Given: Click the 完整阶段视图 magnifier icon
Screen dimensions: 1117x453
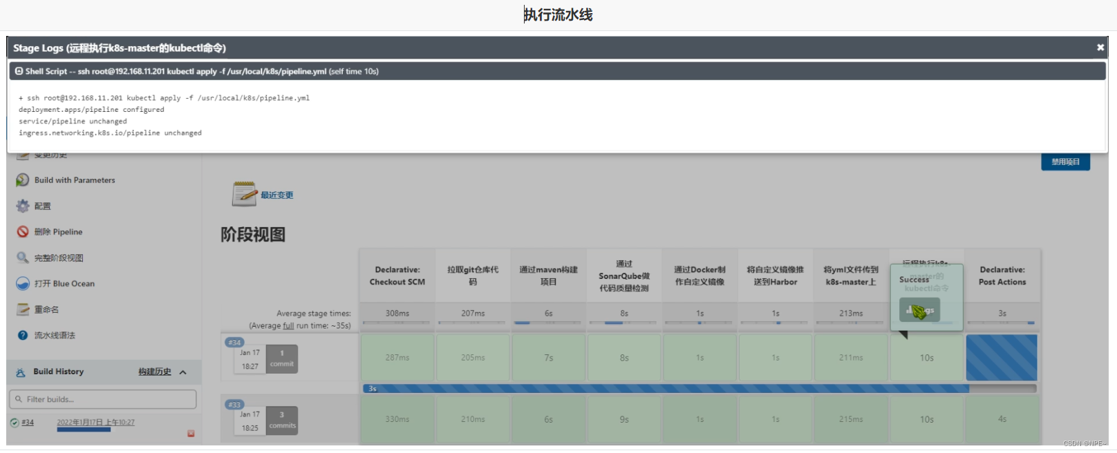Looking at the screenshot, I should pos(23,258).
